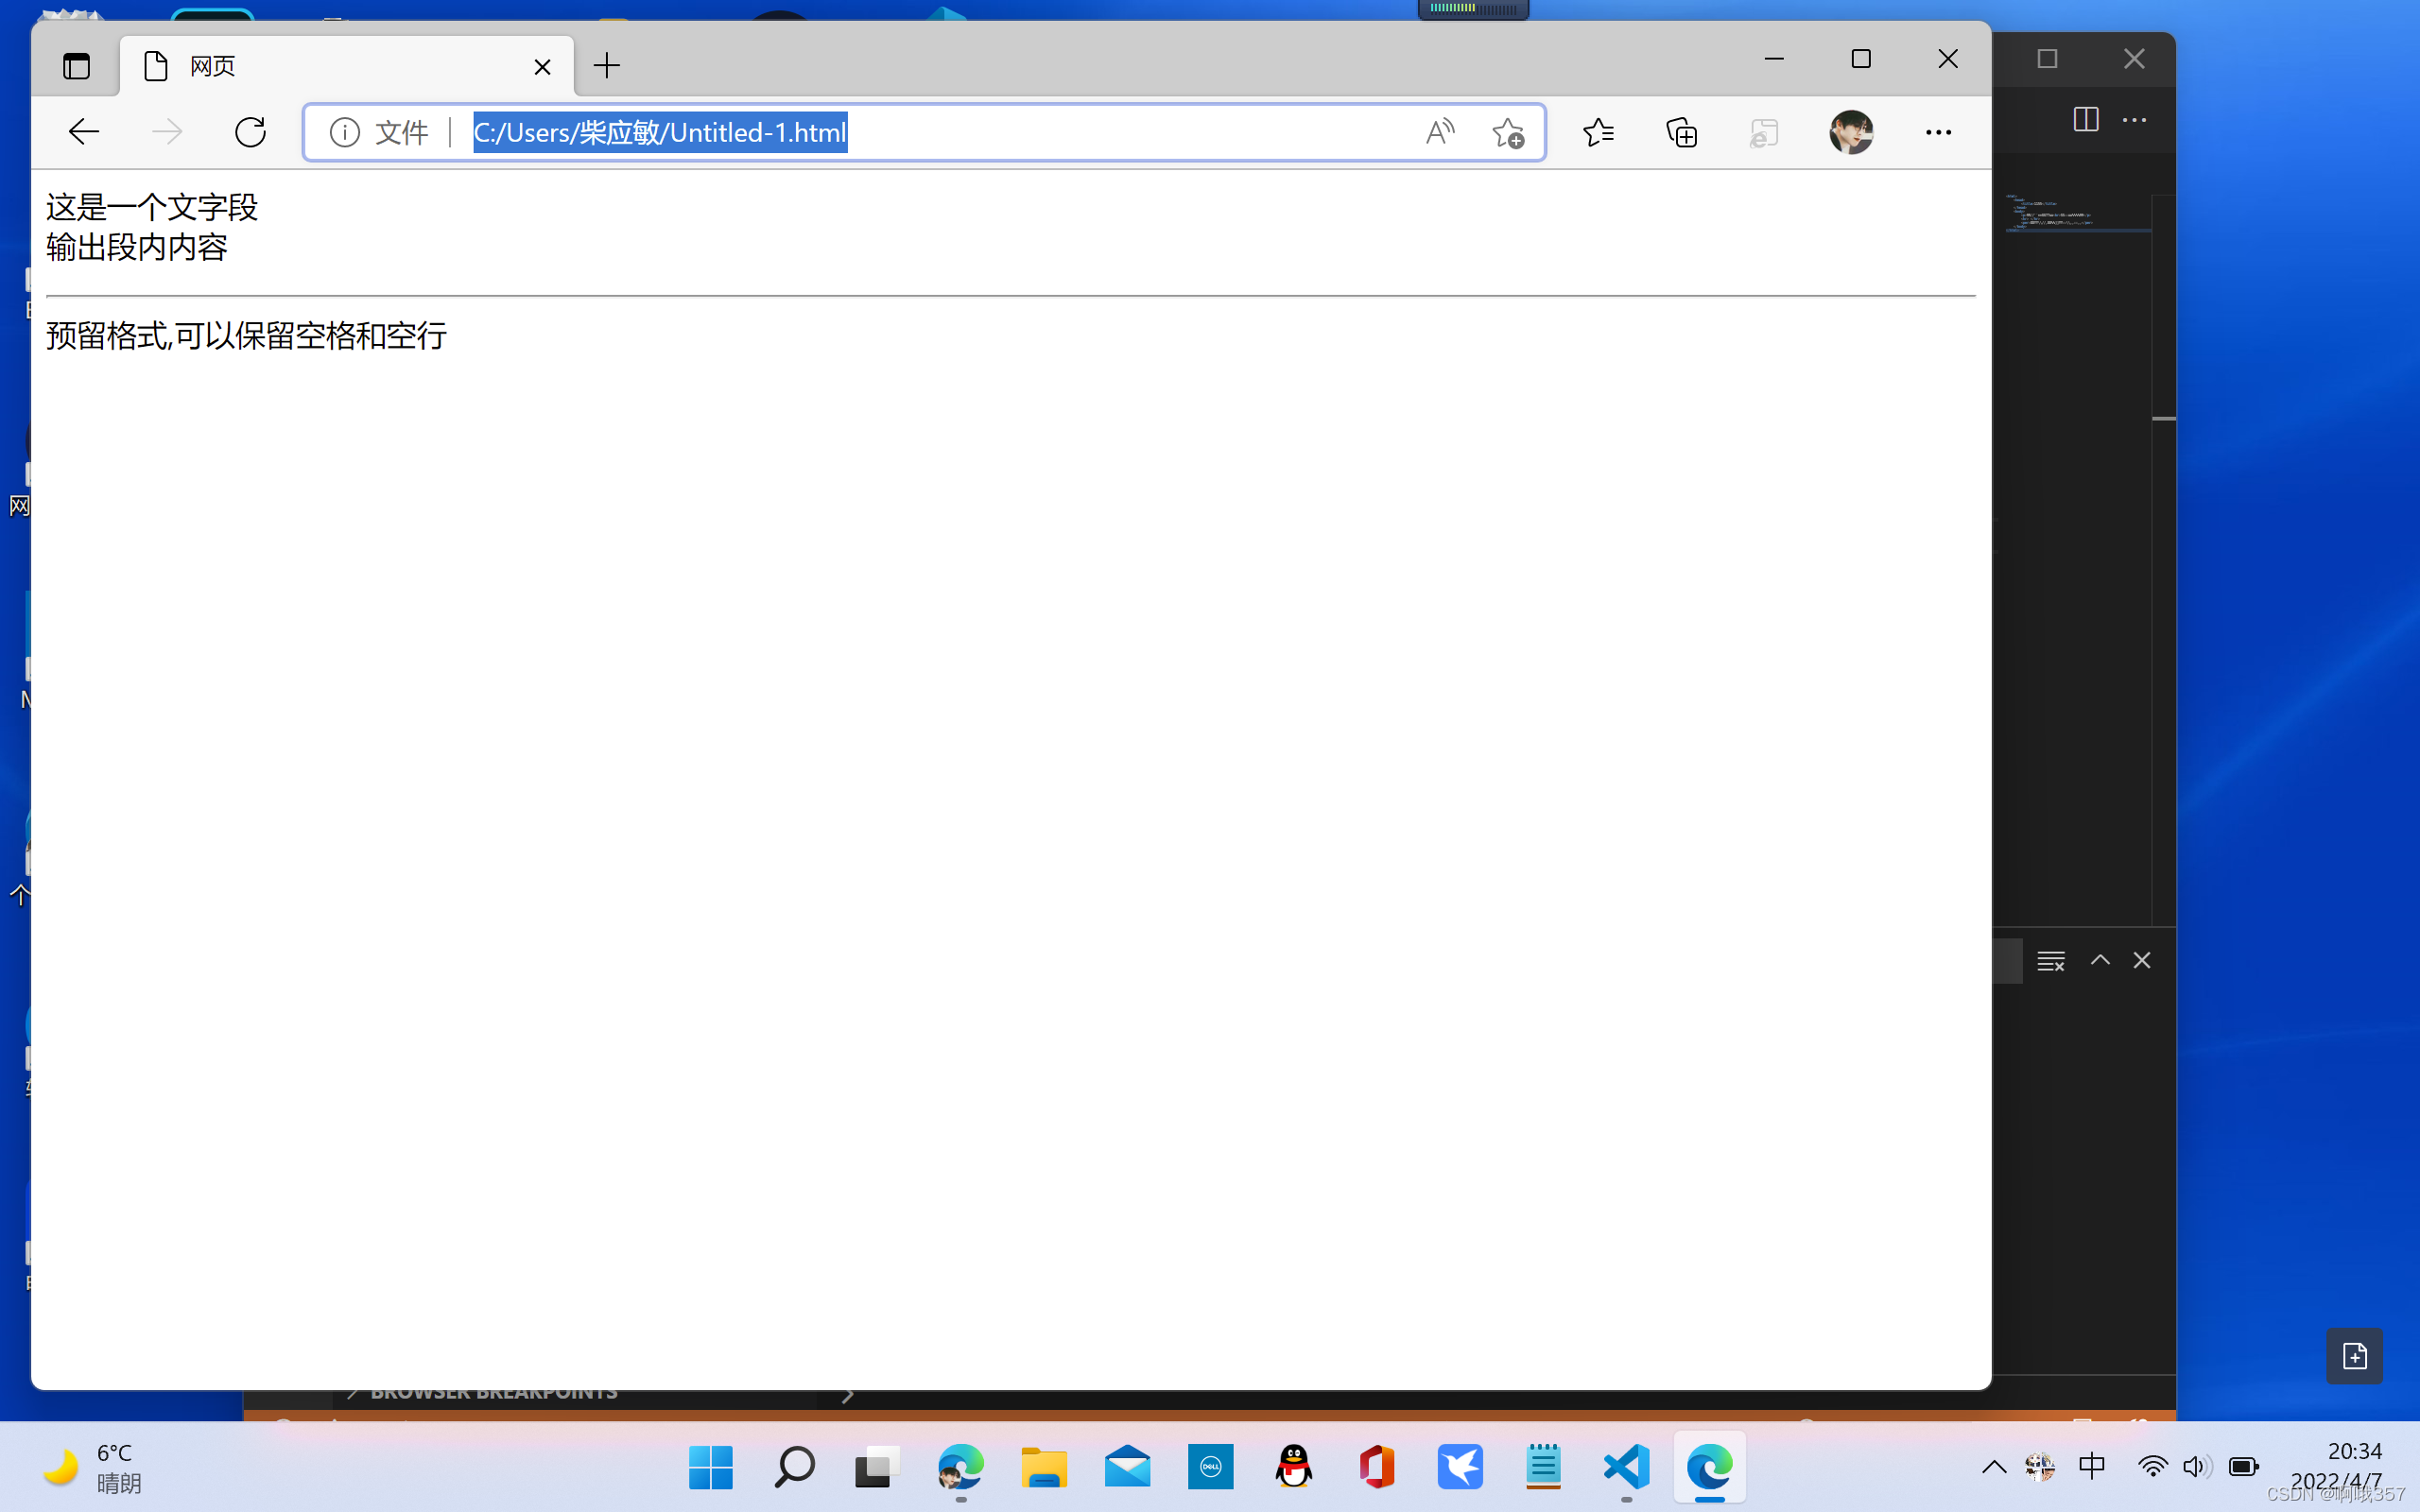
Task: Click the text 这是一个文字段
Action: [x=152, y=207]
